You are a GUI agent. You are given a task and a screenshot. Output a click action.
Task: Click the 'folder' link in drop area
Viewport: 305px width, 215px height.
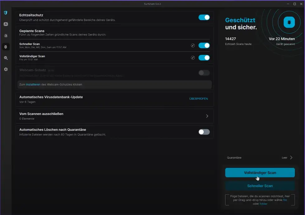tap(263, 204)
